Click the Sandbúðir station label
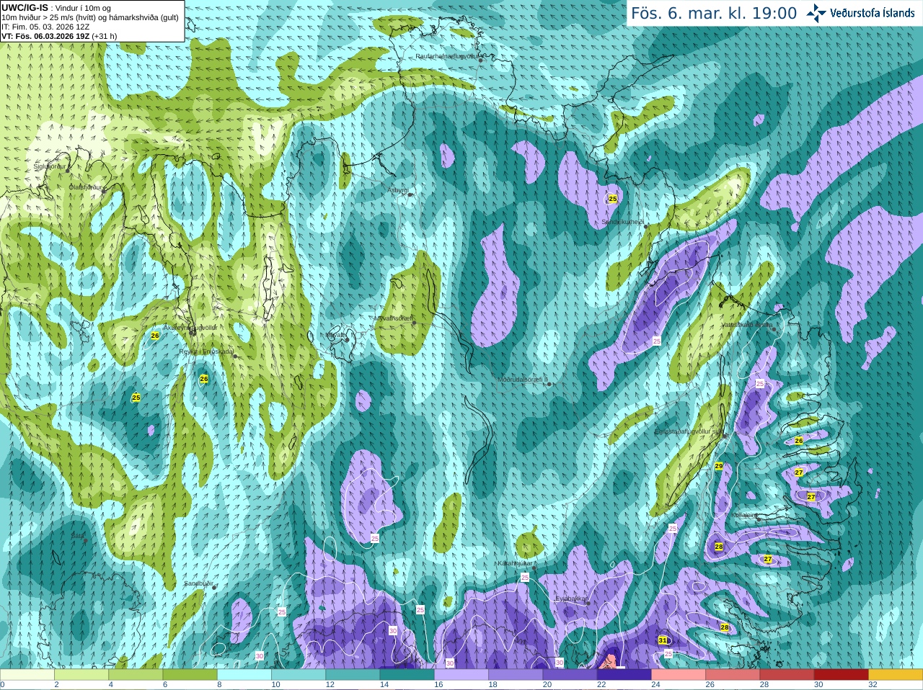 tap(198, 583)
